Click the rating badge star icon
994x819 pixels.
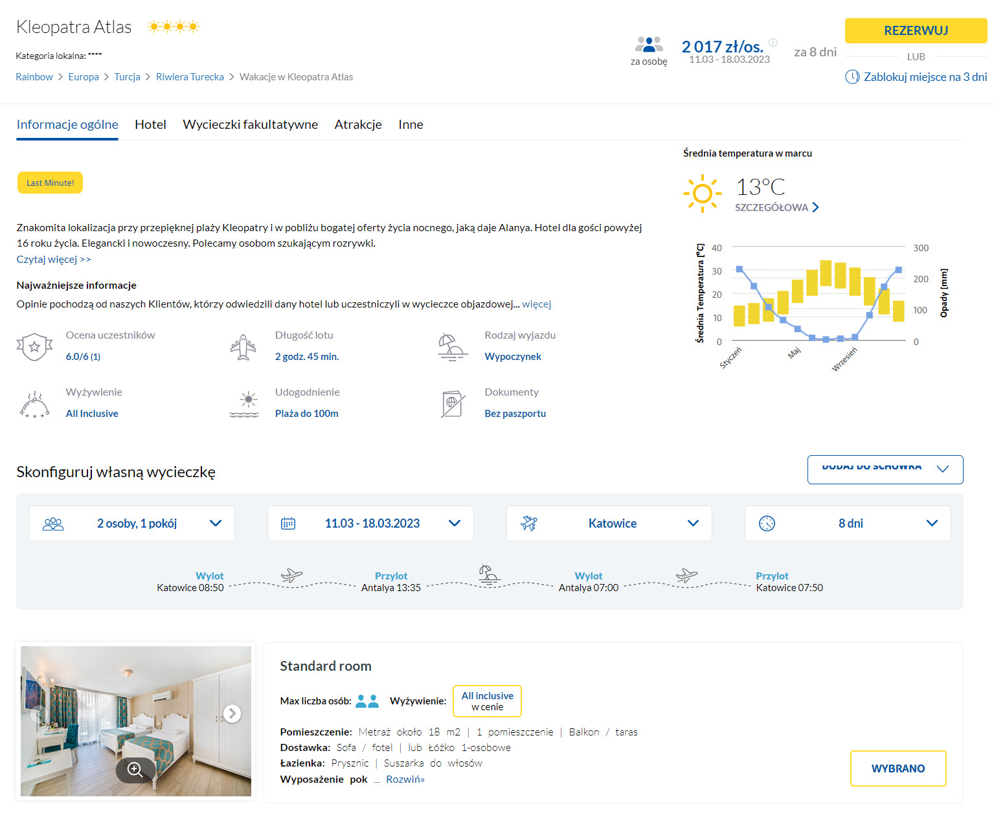coord(34,347)
